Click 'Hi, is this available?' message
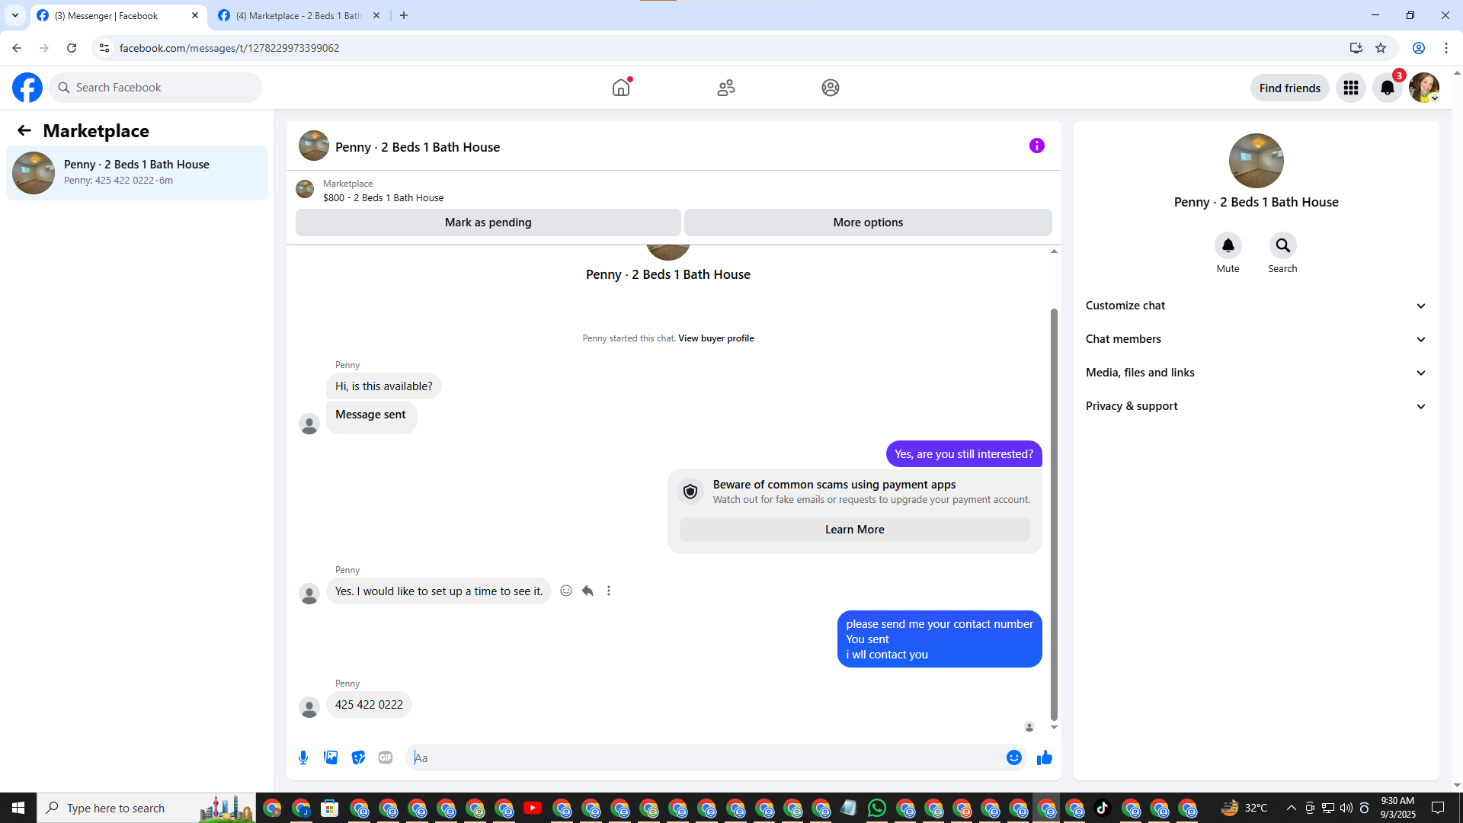 384,386
